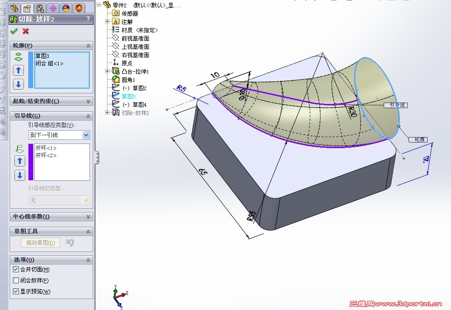Select 开环<2> guide curve entry

(x=46, y=155)
